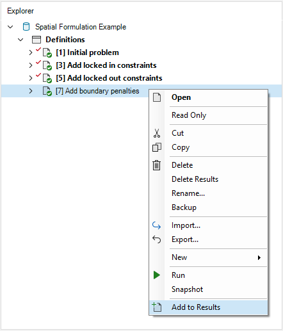Open the New submenu
The height and width of the screenshot is (331, 283).
[x=208, y=257]
